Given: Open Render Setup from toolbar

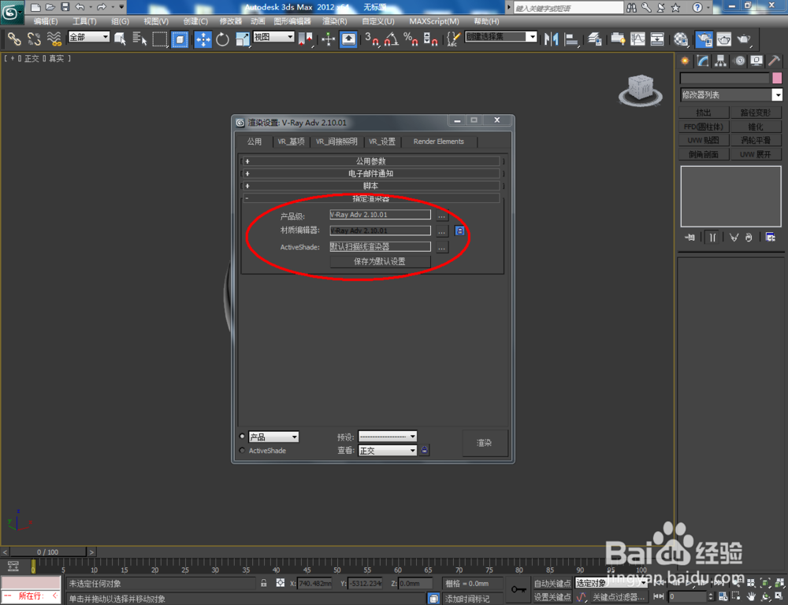Looking at the screenshot, I should 704,39.
